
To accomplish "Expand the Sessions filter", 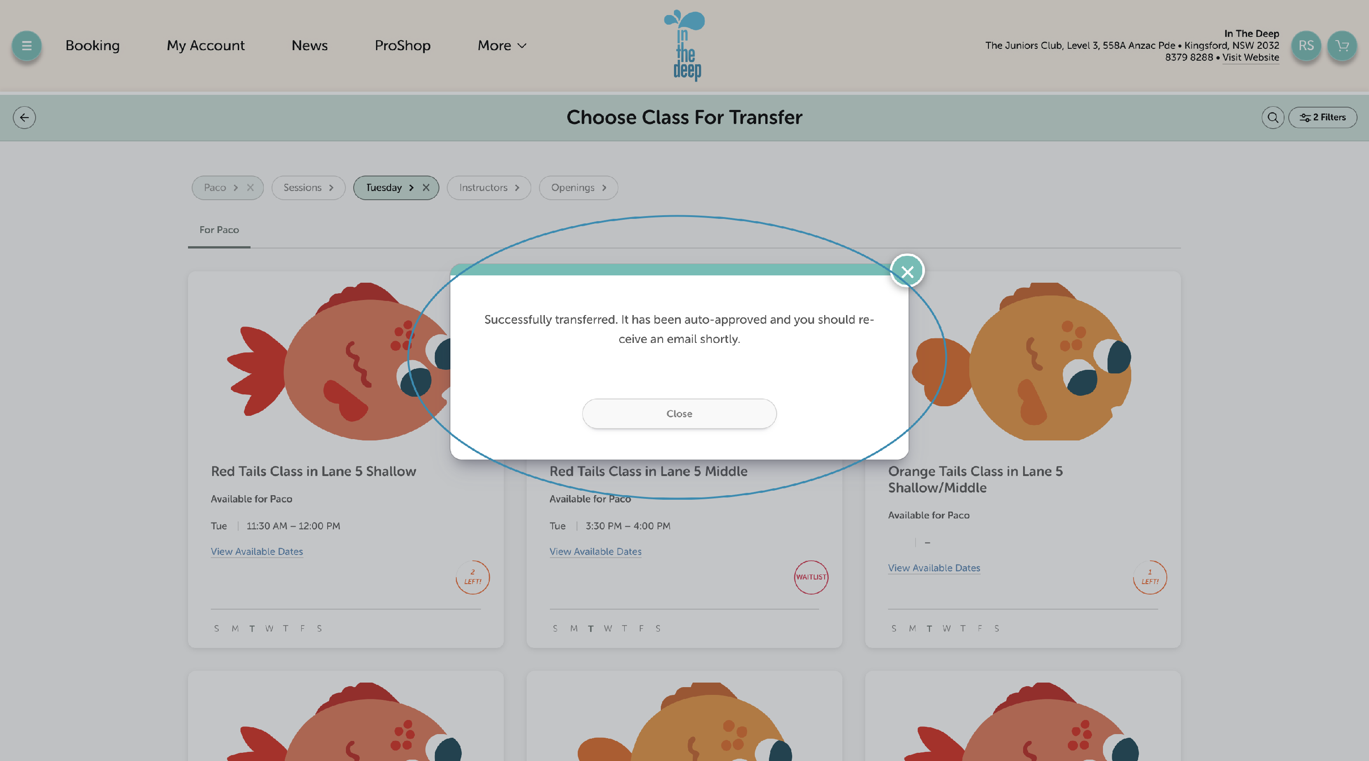I will 308,187.
